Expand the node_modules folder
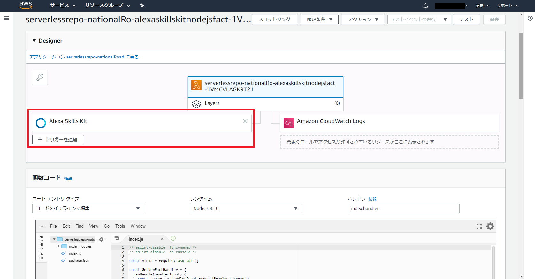Viewport: 535px width, 279px height. [58, 246]
